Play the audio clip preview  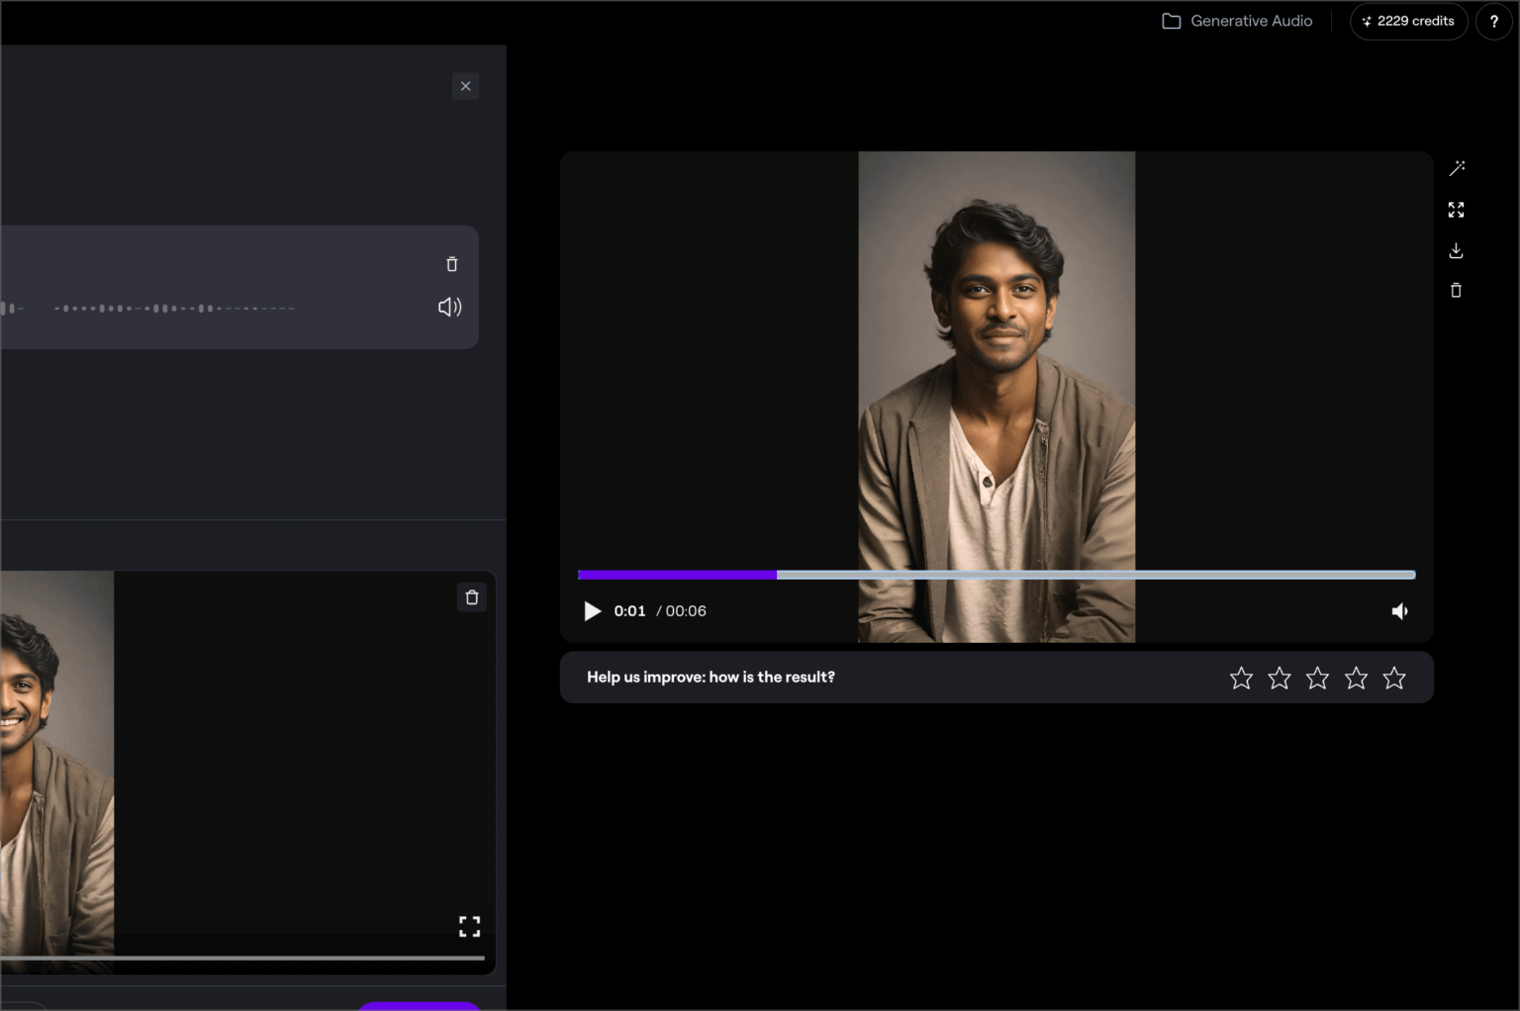449,307
